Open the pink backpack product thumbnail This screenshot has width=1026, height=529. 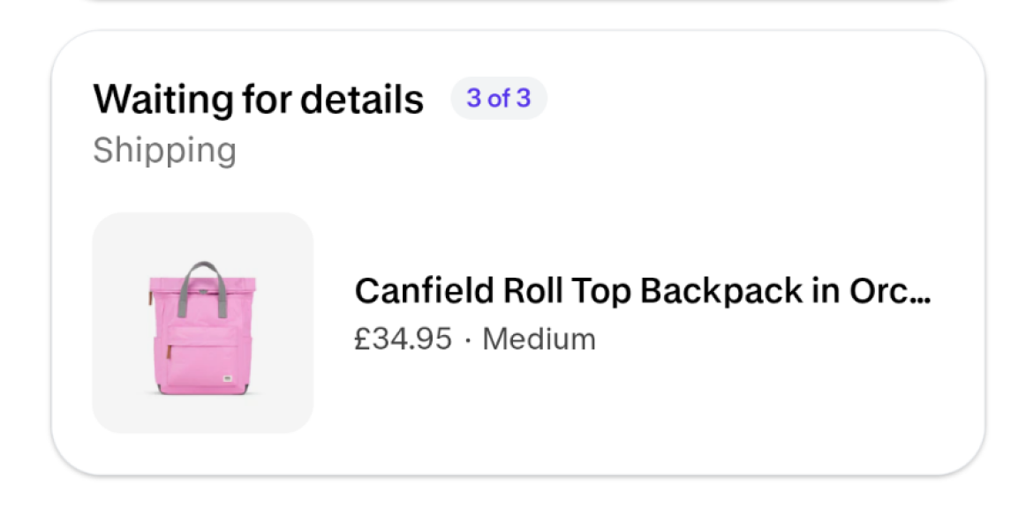[x=202, y=323]
